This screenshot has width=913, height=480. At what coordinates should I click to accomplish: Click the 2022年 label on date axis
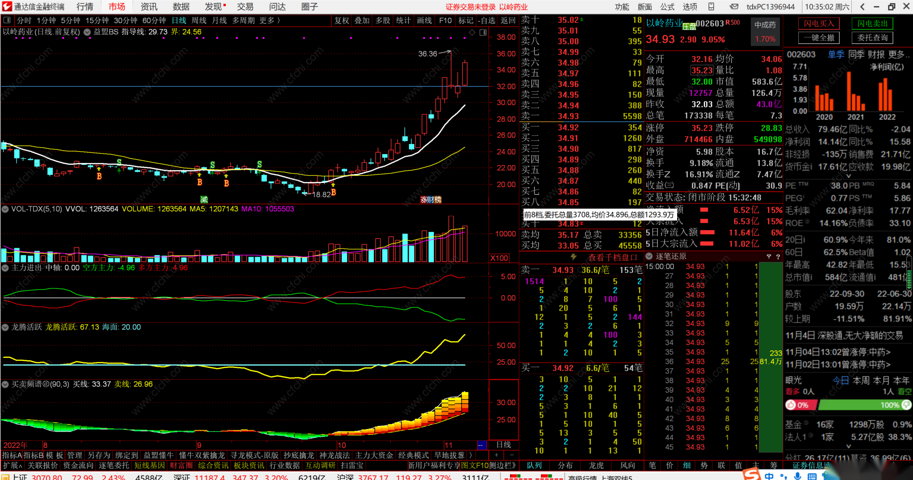tap(16, 445)
